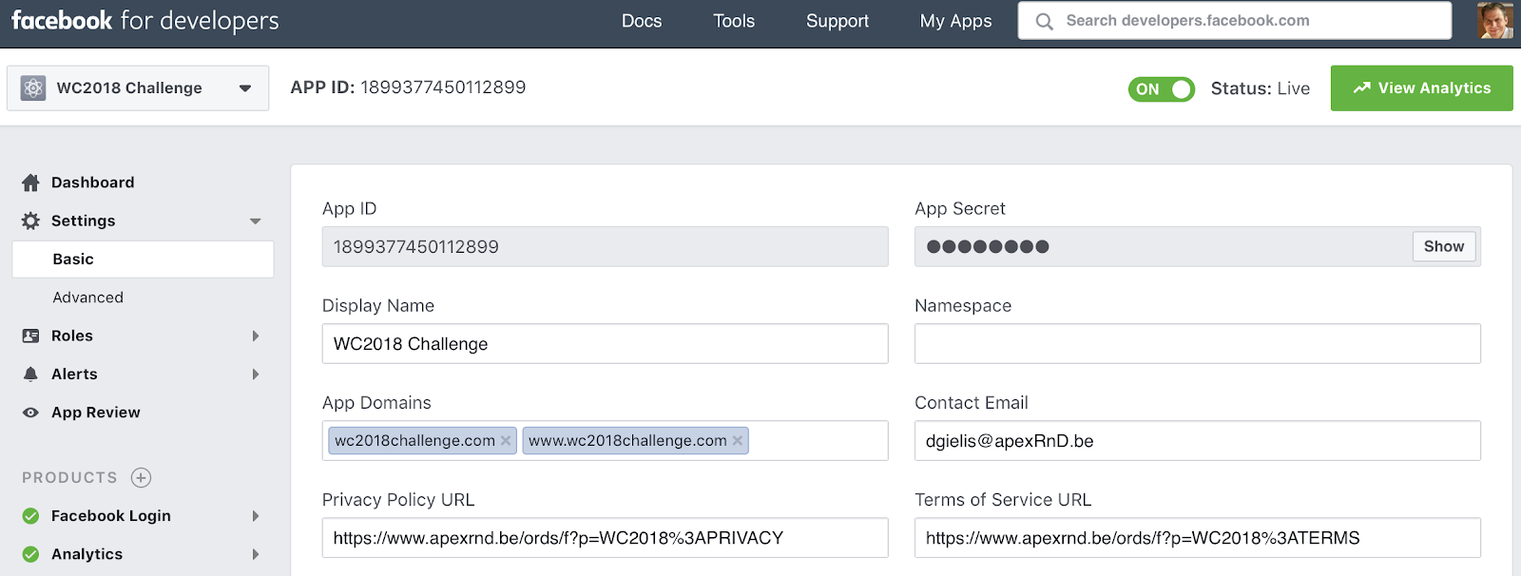Click the Dashboard home icon

click(x=30, y=182)
